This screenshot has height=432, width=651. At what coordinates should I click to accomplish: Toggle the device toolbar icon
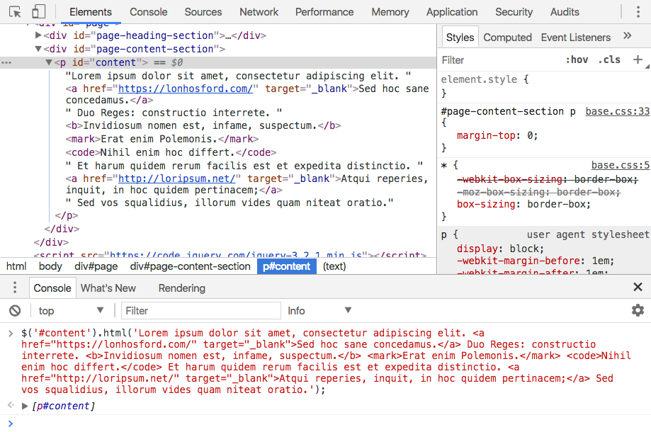click(39, 11)
